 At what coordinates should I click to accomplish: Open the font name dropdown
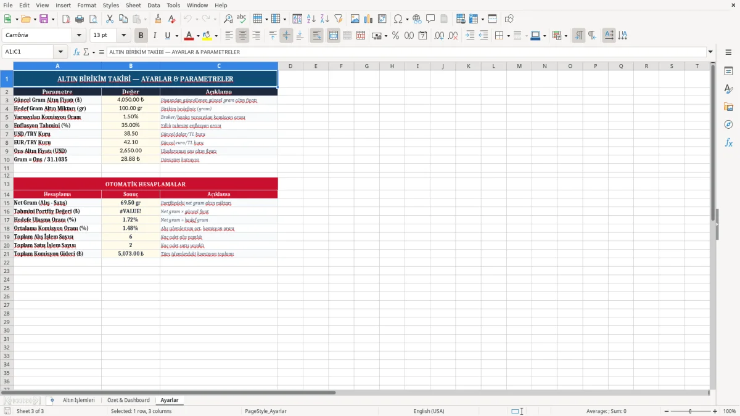point(79,36)
